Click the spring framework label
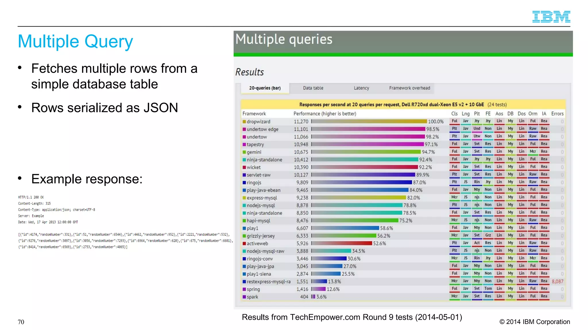The width and height of the screenshot is (588, 330). (x=253, y=289)
